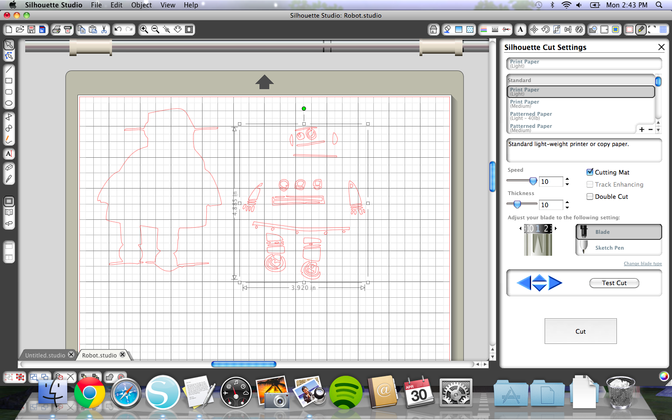Fit page to window icon

[x=189, y=29]
